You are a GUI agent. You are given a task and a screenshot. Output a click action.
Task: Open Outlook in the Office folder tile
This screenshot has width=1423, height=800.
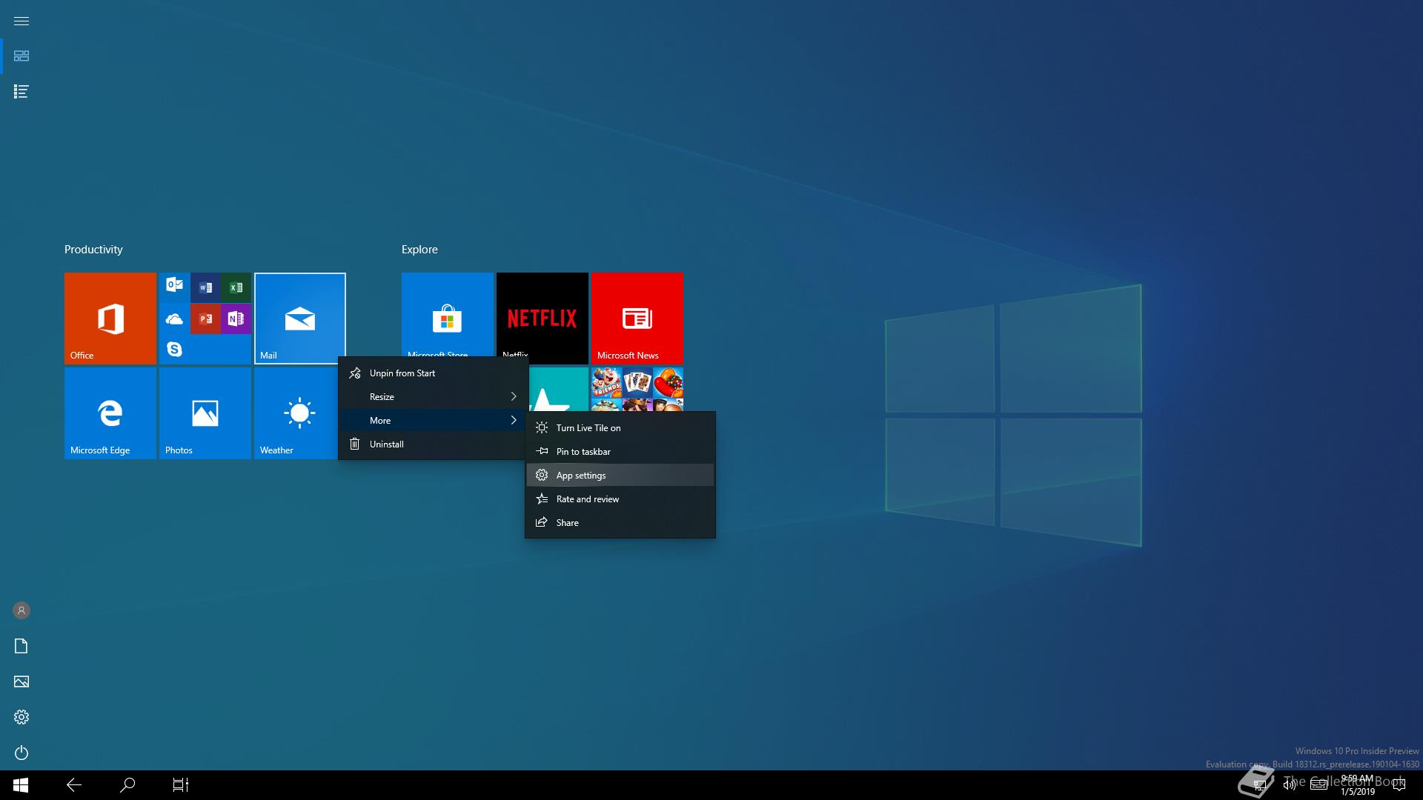(175, 284)
